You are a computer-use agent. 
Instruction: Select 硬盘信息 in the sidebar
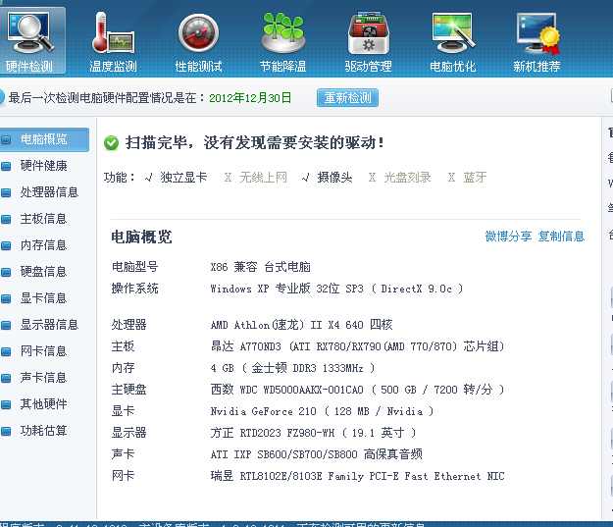click(44, 272)
